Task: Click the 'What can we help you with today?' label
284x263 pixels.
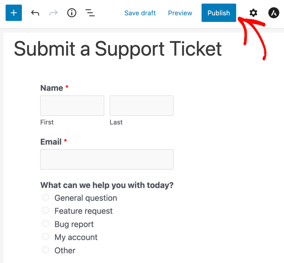Action: click(107, 185)
